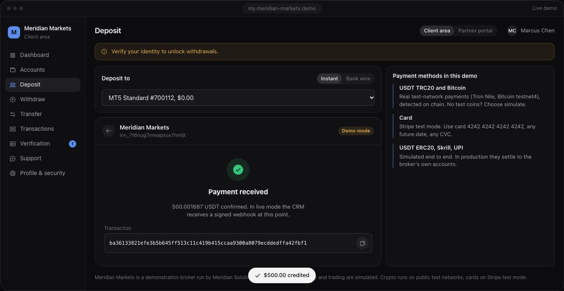
Task: Click the Card payment method heading
Action: click(x=406, y=118)
